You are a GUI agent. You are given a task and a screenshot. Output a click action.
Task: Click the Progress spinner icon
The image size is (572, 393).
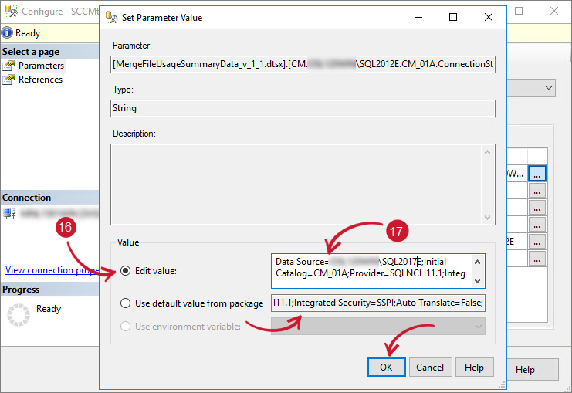19,314
